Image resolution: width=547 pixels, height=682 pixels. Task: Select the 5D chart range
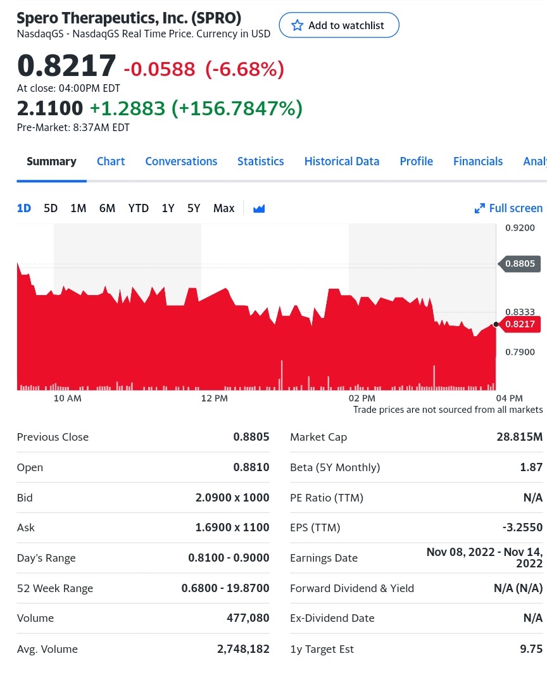(51, 208)
